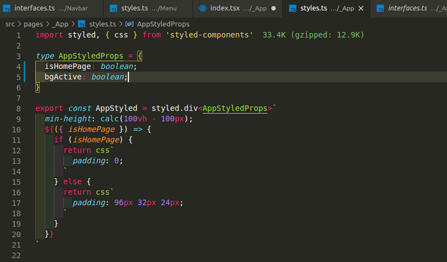This screenshot has width=447, height=262.
Task: Open the chevron after 'src' in the breadcrumb
Action: pos(19,24)
